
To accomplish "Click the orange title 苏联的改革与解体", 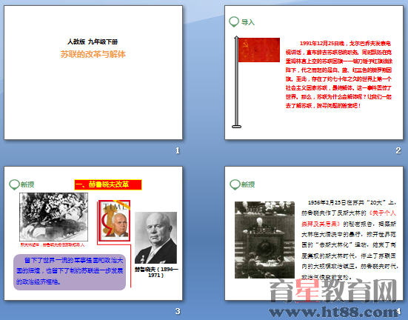I will pyautogui.click(x=93, y=54).
